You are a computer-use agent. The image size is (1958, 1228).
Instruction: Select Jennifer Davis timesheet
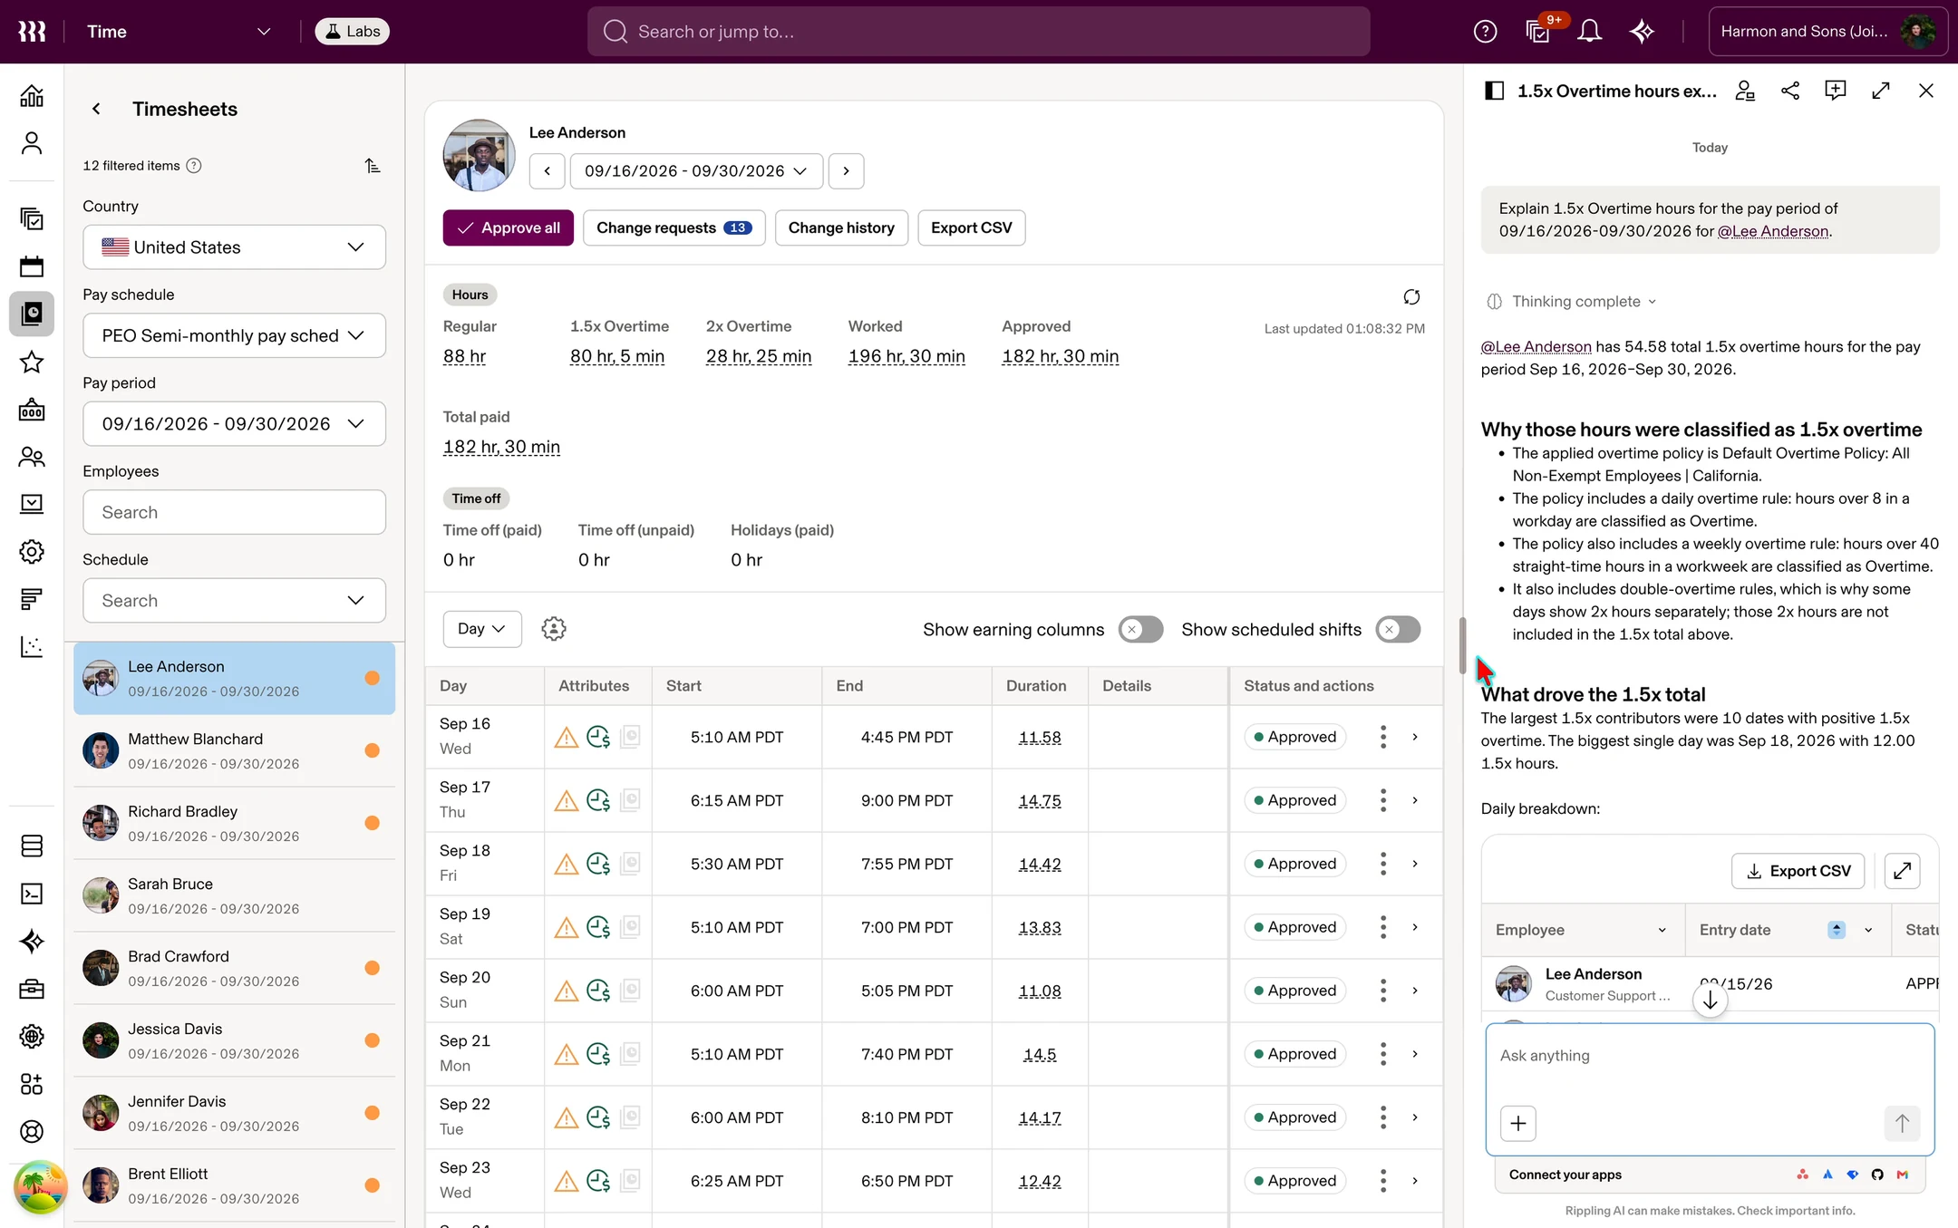pos(234,1114)
